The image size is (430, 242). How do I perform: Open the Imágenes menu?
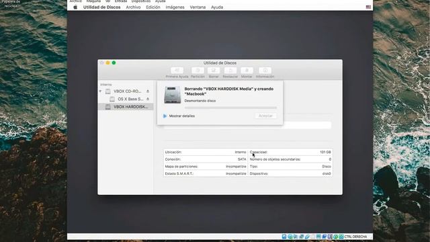(175, 7)
